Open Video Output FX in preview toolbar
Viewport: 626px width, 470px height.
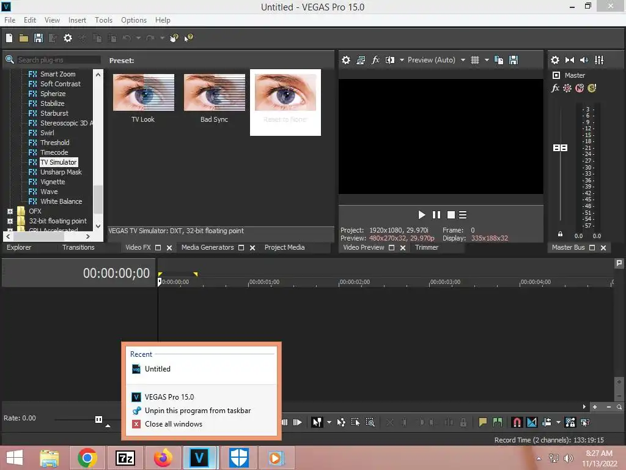click(375, 60)
